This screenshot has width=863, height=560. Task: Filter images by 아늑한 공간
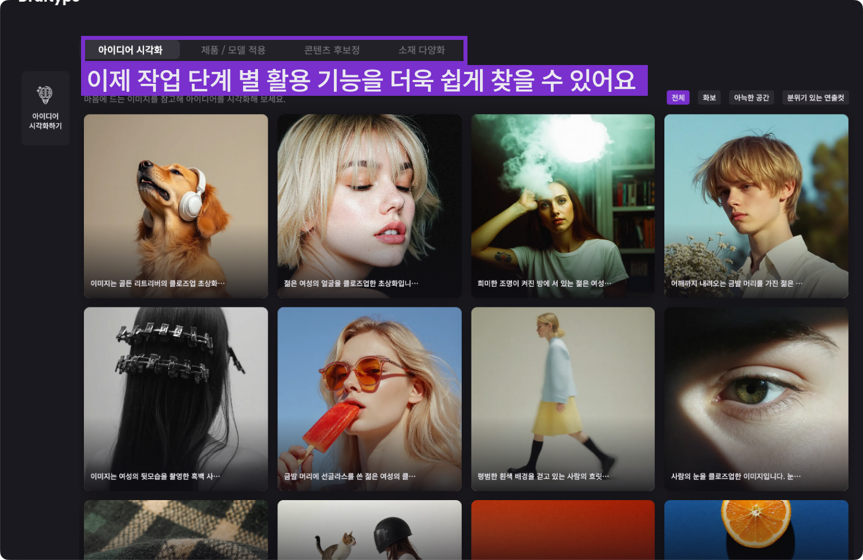click(752, 98)
